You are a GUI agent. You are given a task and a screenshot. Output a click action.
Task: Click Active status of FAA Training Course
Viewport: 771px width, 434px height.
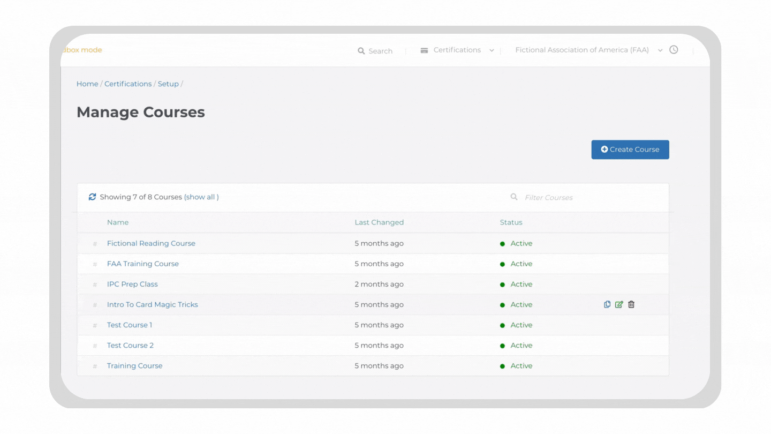pos(516,264)
